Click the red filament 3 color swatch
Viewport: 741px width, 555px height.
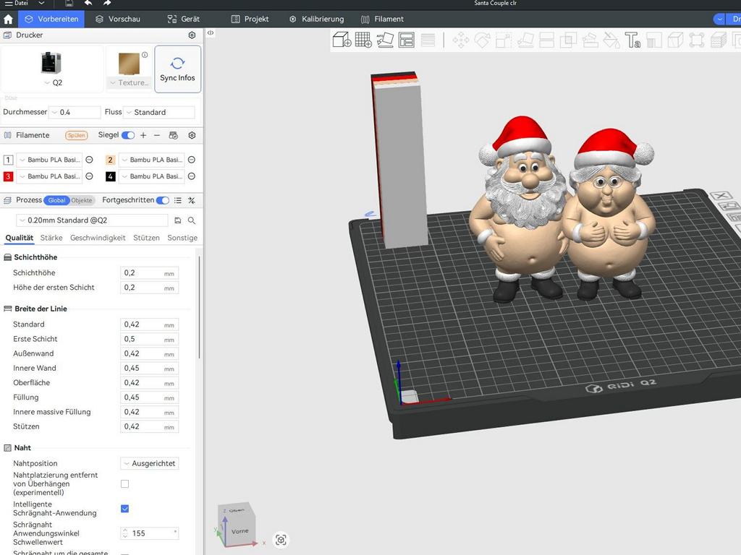point(9,176)
